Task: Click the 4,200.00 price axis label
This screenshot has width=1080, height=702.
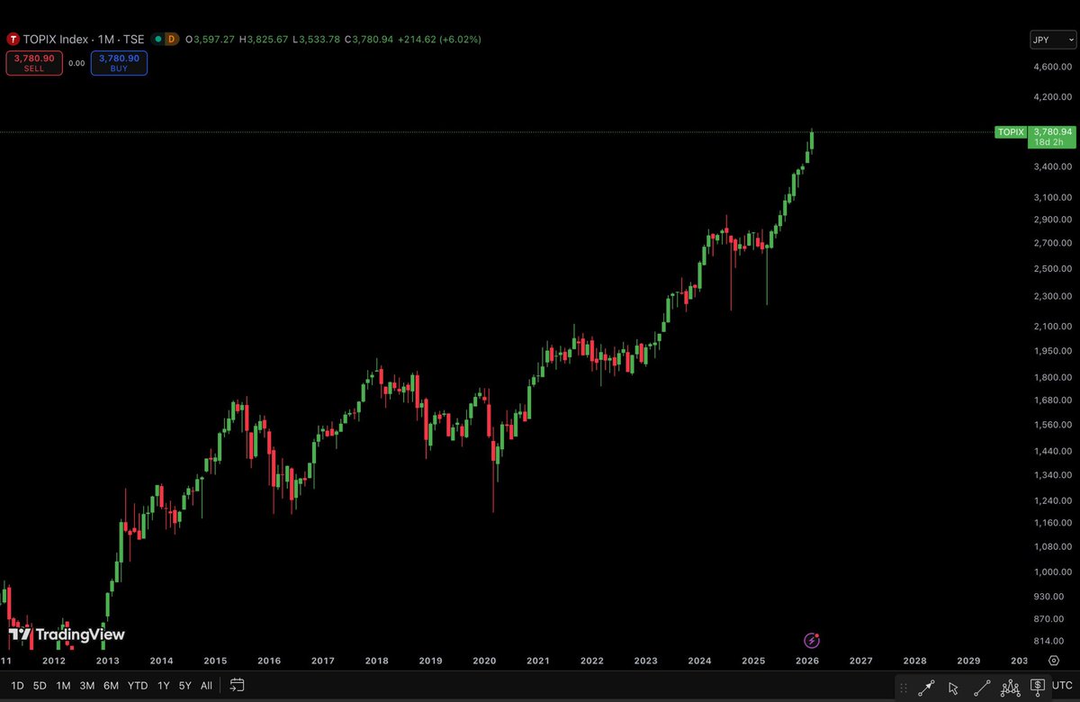Action: click(1054, 97)
